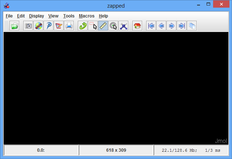Open the model kit molecule icon

[x=124, y=26]
